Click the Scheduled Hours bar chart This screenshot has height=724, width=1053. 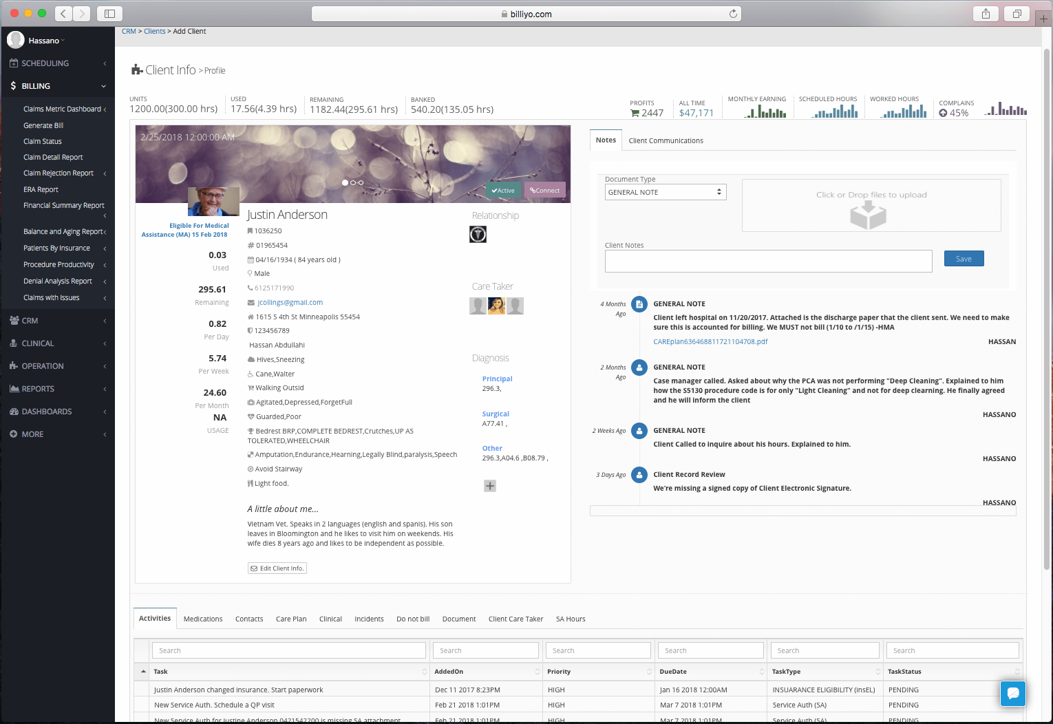point(835,111)
